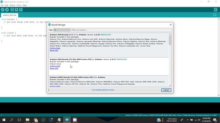Click the boards list scroll up arrow
Image resolution: width=220 pixels, height=123 pixels.
pos(170,34)
